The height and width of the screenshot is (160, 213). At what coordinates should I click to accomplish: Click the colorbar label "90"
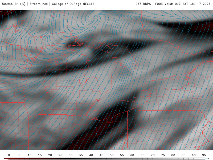(194, 155)
